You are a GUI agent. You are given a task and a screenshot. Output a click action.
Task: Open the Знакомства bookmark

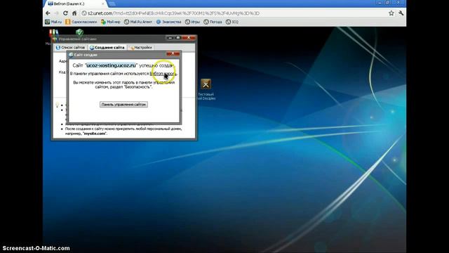pos(168,22)
